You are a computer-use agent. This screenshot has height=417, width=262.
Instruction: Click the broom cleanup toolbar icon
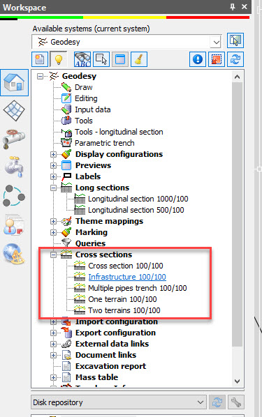139,59
